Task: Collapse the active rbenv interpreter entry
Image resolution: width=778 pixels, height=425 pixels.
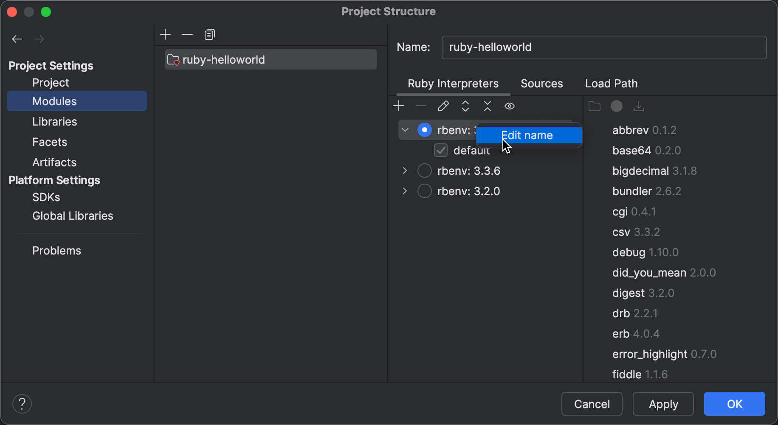Action: [405, 130]
